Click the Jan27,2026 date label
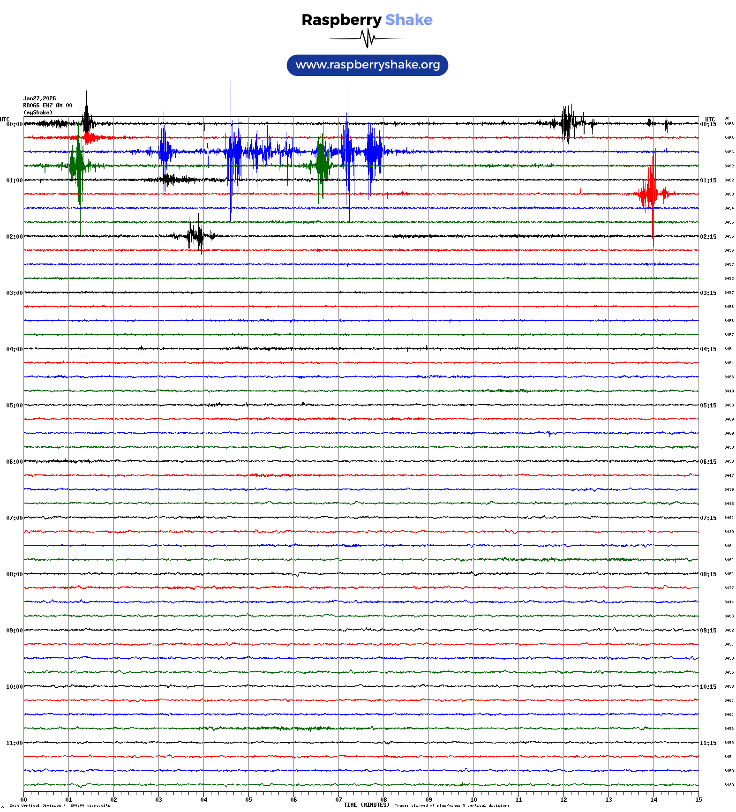This screenshot has height=812, width=736. pos(40,98)
